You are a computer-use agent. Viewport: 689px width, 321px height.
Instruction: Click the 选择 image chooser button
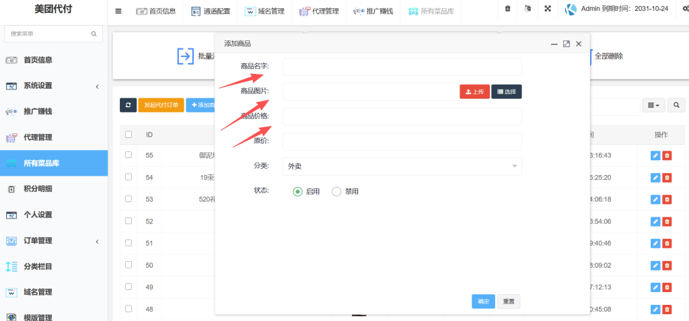[x=507, y=92]
